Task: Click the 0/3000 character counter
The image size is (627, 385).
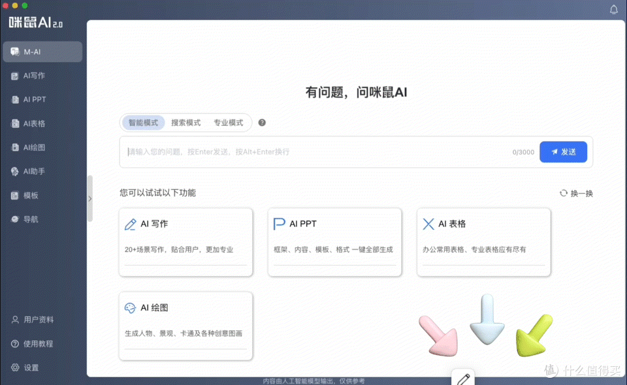Action: pyautogui.click(x=523, y=152)
